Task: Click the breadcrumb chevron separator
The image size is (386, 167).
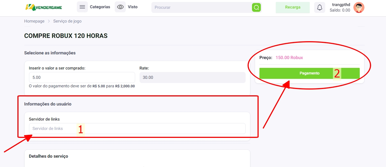Action: pos(49,21)
